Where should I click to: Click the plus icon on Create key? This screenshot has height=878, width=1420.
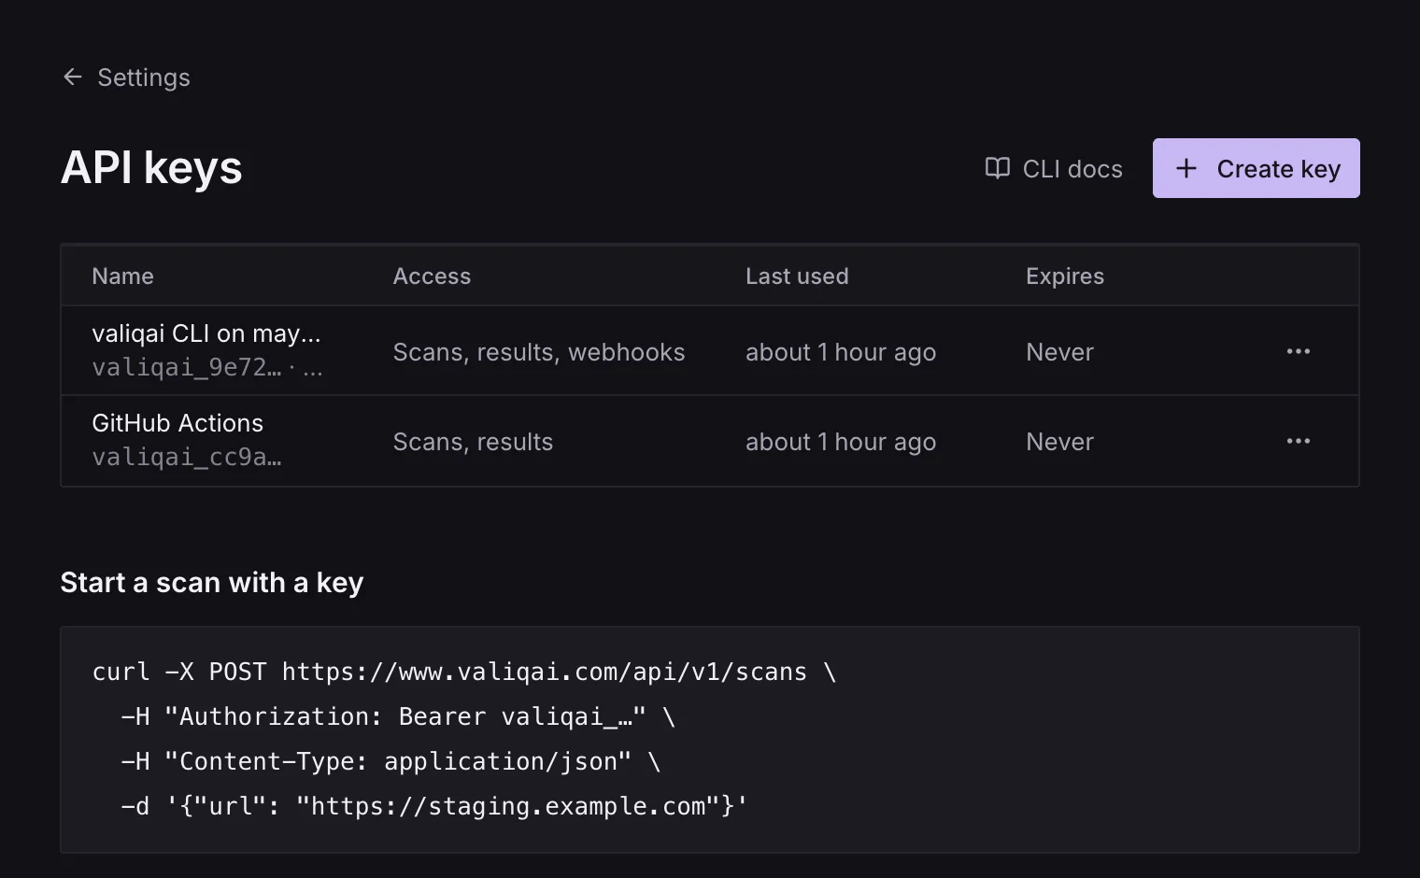tap(1186, 168)
